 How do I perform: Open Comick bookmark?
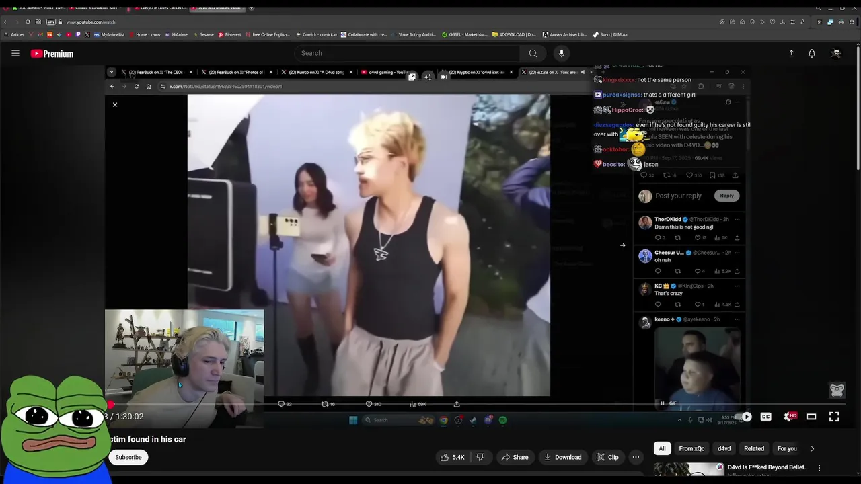(x=317, y=34)
